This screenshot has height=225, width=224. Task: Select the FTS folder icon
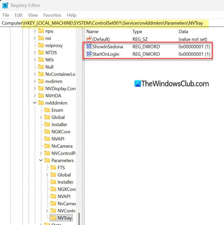pyautogui.click(x=53, y=167)
